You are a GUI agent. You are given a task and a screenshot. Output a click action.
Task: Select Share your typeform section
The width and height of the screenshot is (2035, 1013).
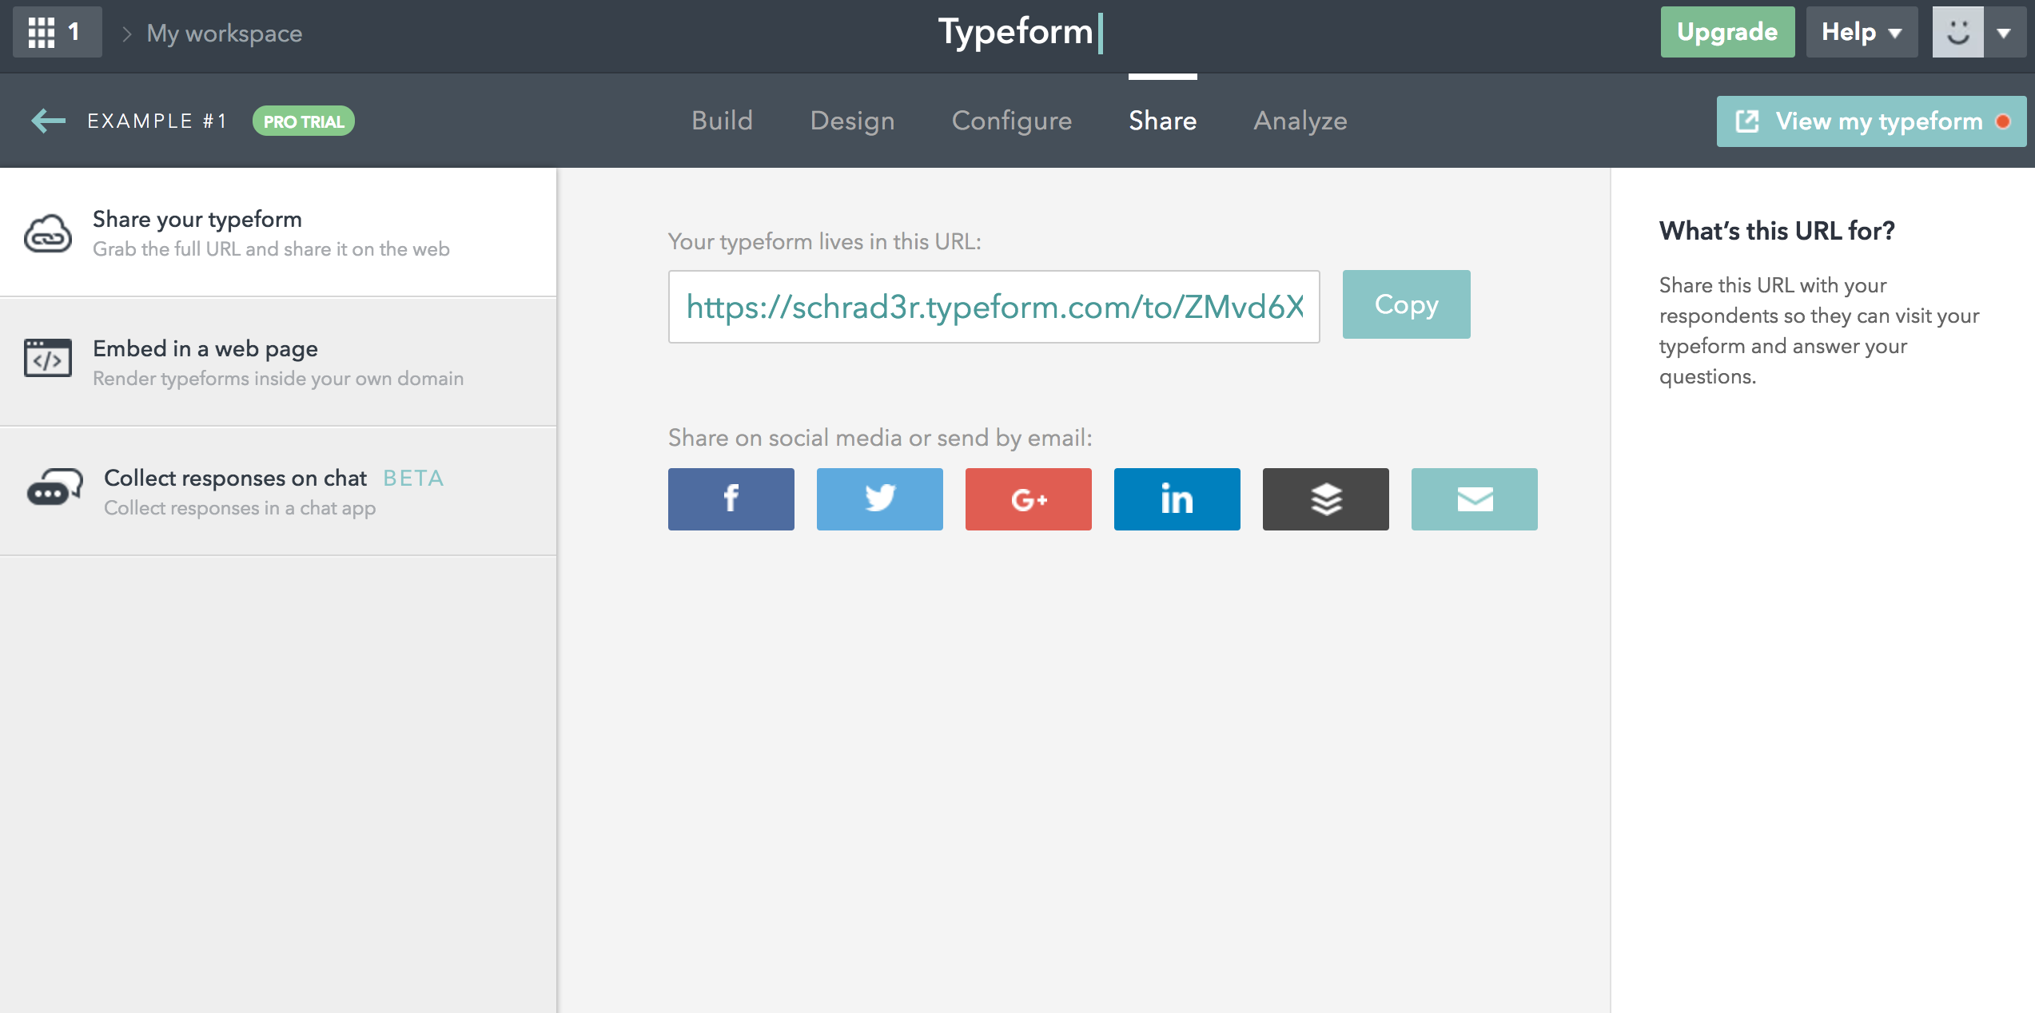pyautogui.click(x=278, y=232)
